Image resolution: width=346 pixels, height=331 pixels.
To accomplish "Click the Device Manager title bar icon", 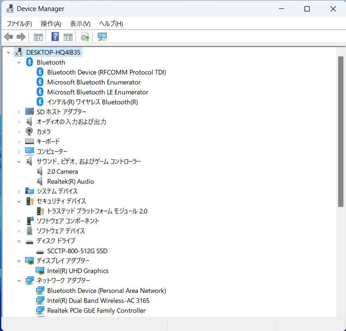I will tap(10, 8).
